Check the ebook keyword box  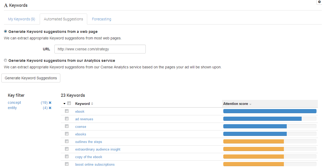pos(67,111)
